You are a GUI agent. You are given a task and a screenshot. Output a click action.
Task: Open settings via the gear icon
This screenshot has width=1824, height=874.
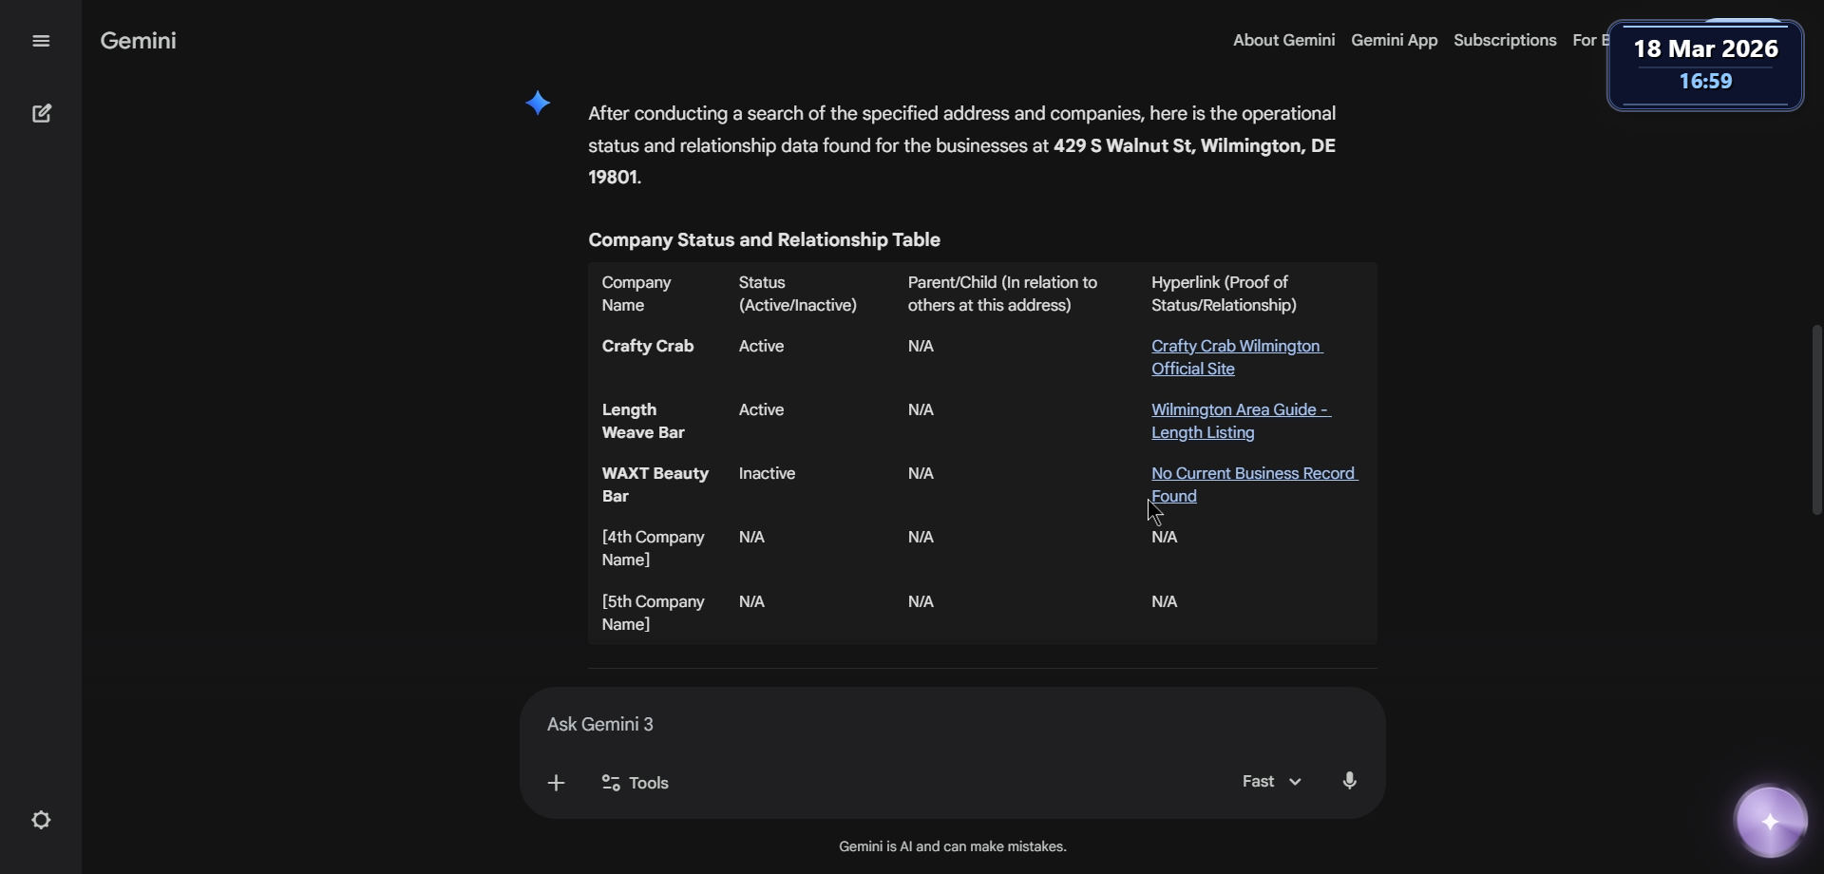click(42, 820)
